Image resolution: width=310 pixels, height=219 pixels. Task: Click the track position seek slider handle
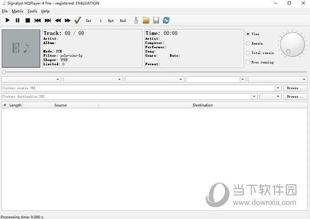[4, 72]
